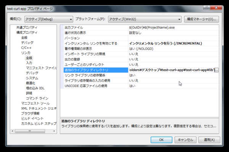Image resolution: width=229 pixels, height=152 pixels.
Task: Click the 構成マネージャ(O)... button
Action: coord(202,19)
